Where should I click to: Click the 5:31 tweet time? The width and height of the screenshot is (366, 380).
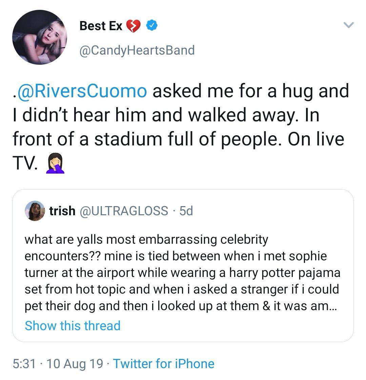pyautogui.click(x=24, y=364)
